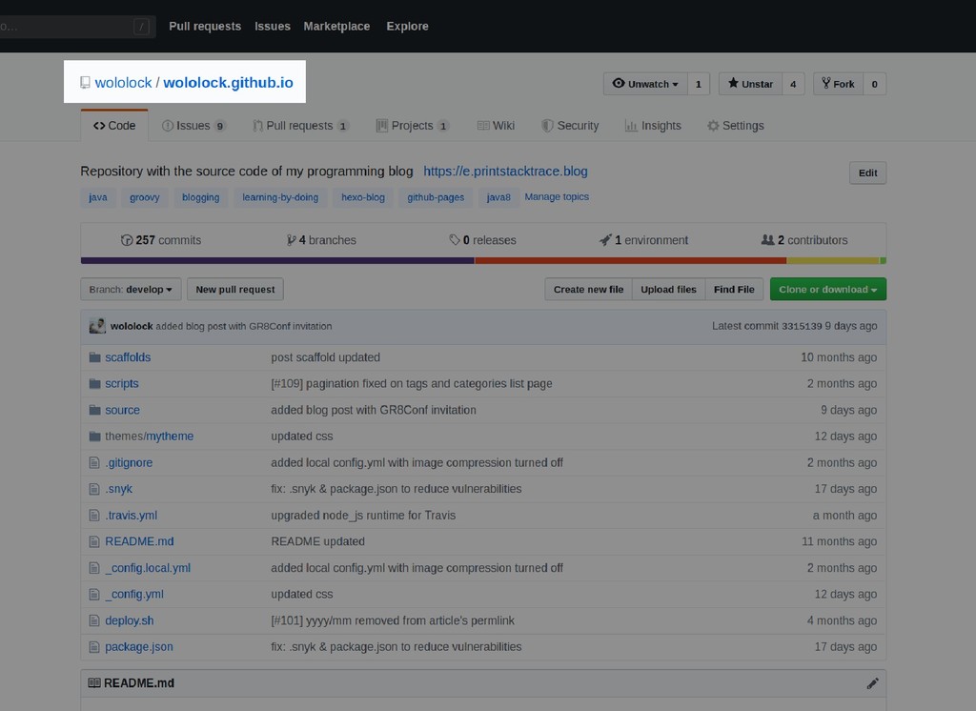Unstar the repository

click(750, 84)
